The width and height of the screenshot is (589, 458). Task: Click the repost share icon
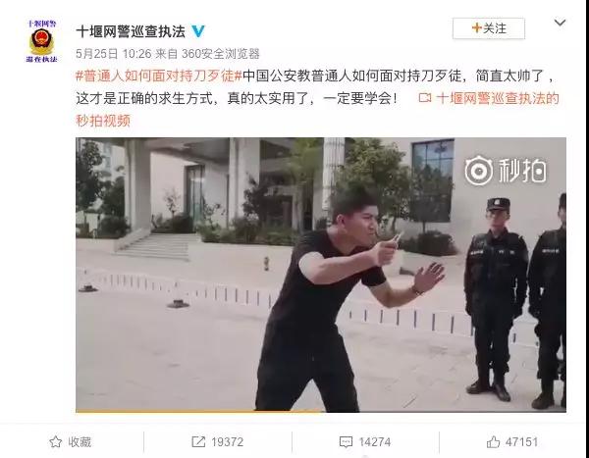tap(198, 442)
